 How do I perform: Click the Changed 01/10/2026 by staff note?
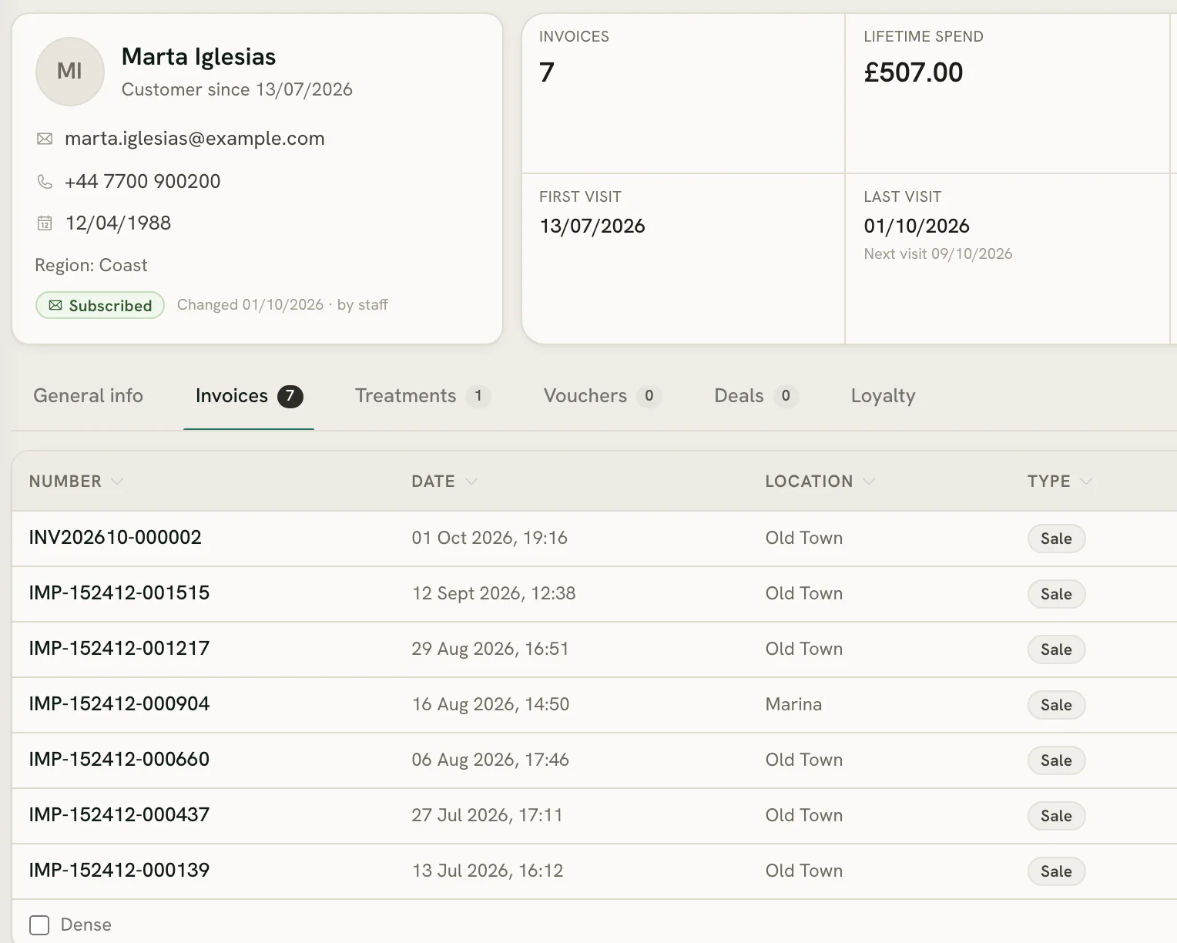tap(283, 305)
